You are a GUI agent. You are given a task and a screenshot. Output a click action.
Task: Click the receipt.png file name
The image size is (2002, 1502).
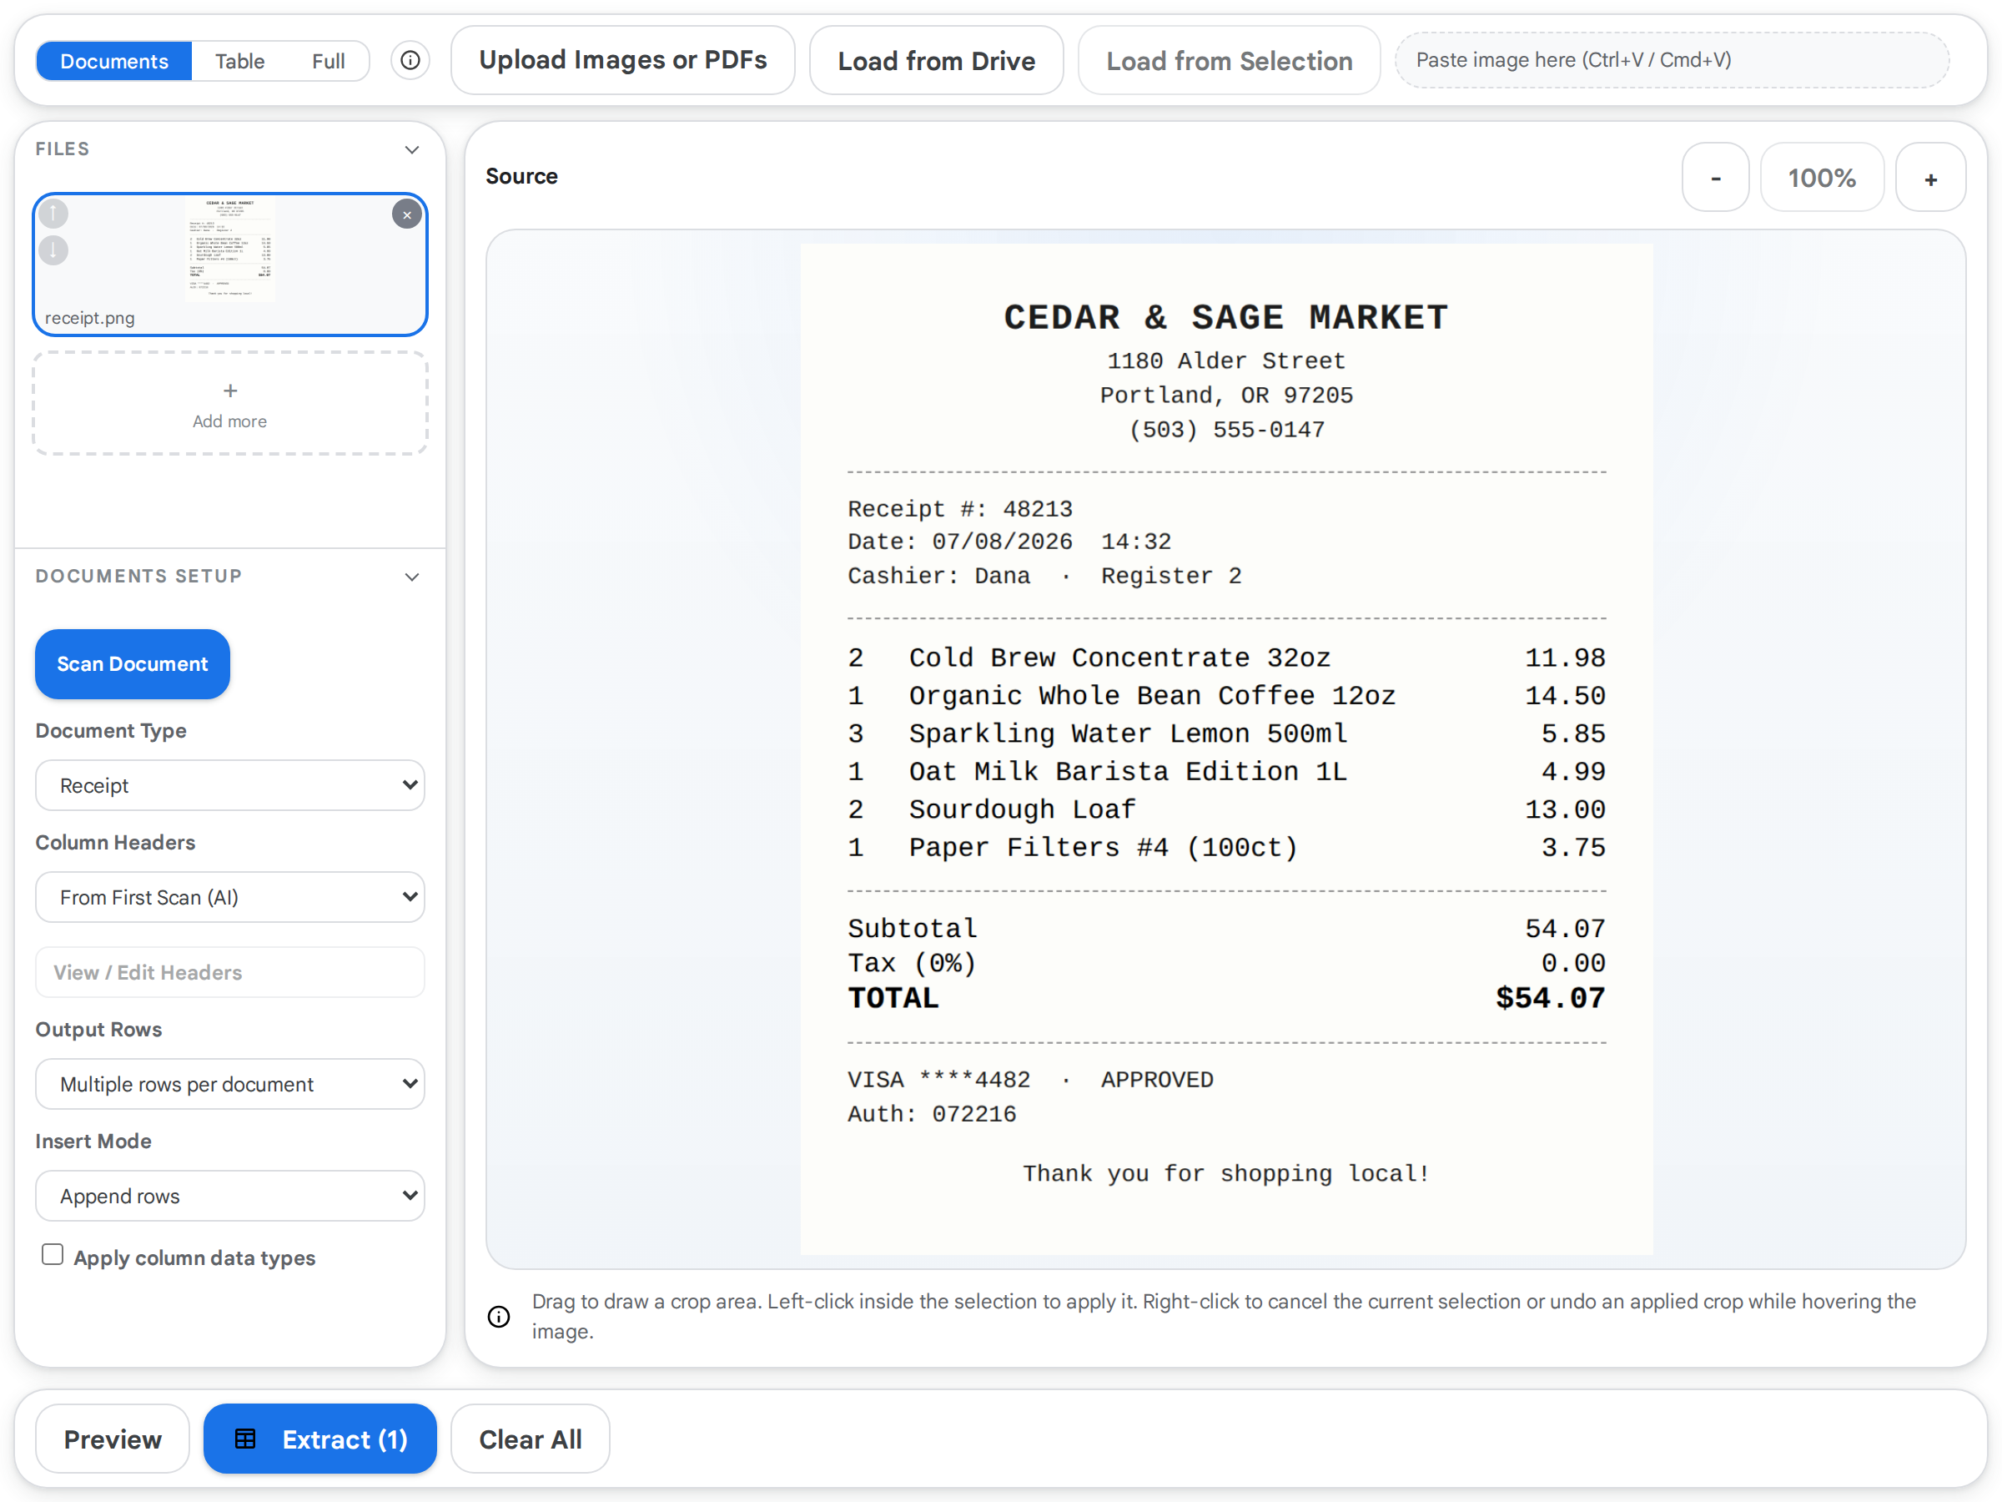tap(89, 318)
